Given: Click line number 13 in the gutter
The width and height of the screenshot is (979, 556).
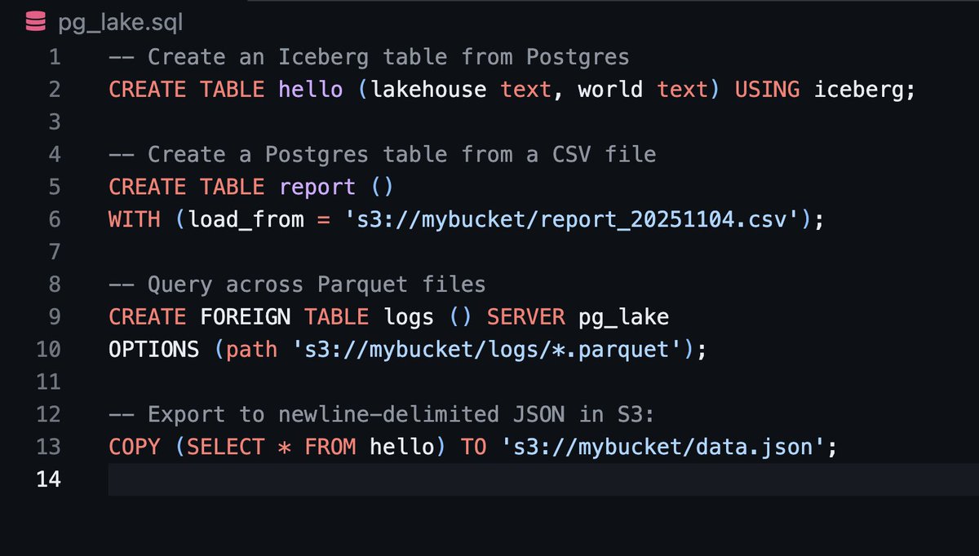Looking at the screenshot, I should click(48, 447).
